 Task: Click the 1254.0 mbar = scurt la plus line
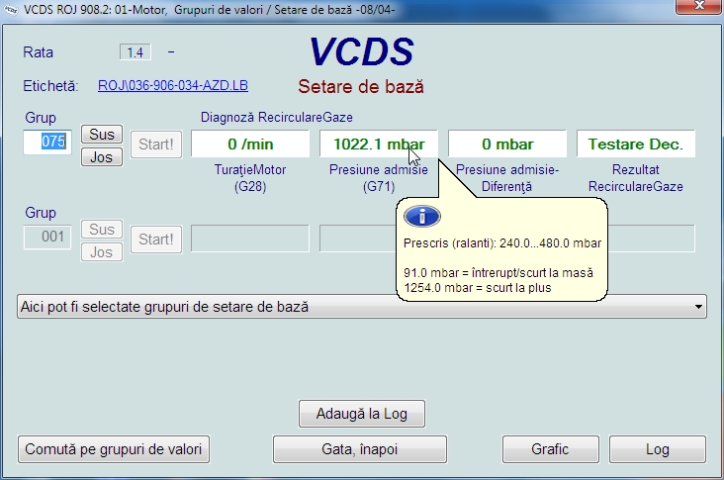478,288
